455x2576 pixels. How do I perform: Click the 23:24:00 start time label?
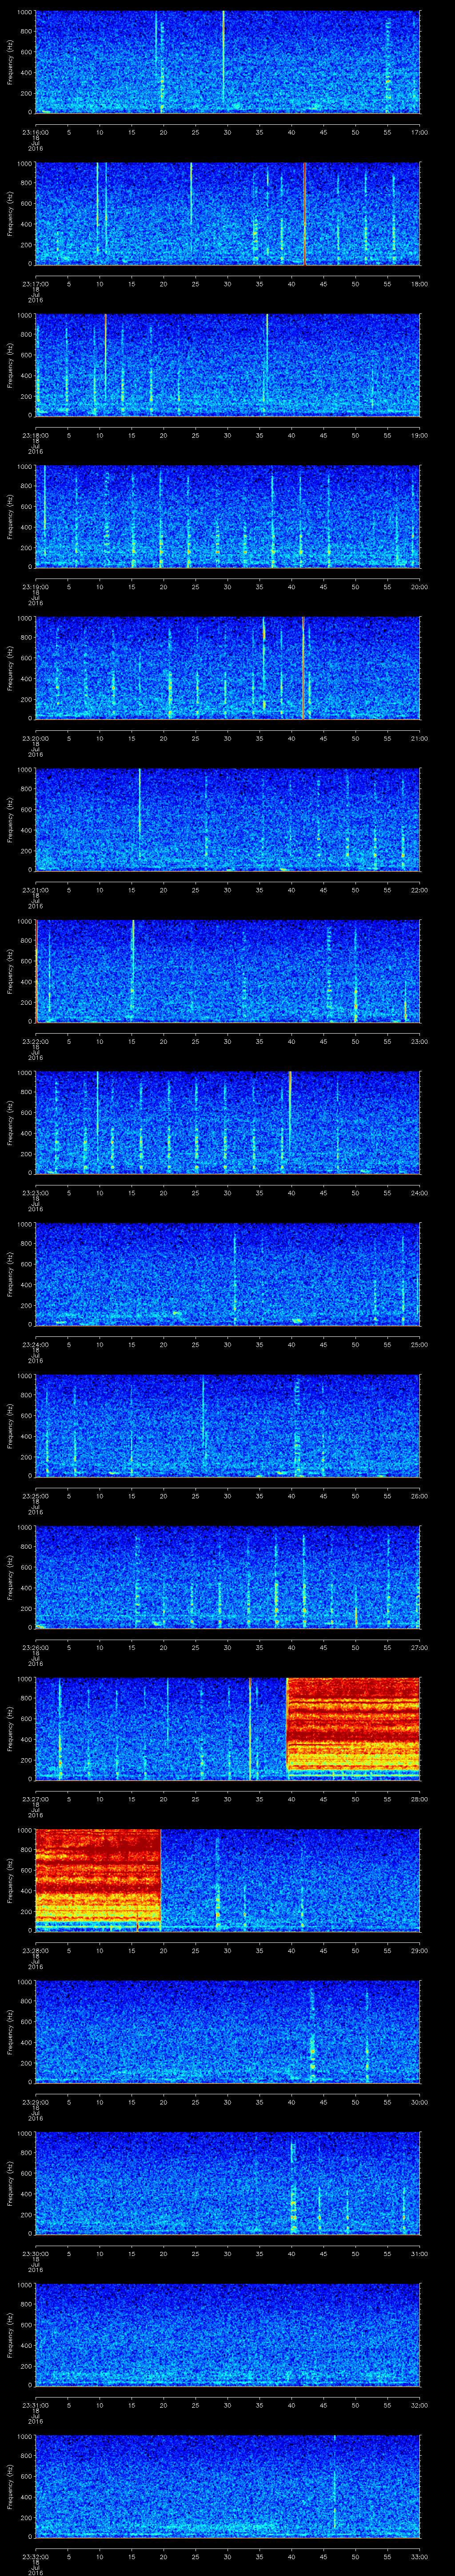[x=36, y=1344]
